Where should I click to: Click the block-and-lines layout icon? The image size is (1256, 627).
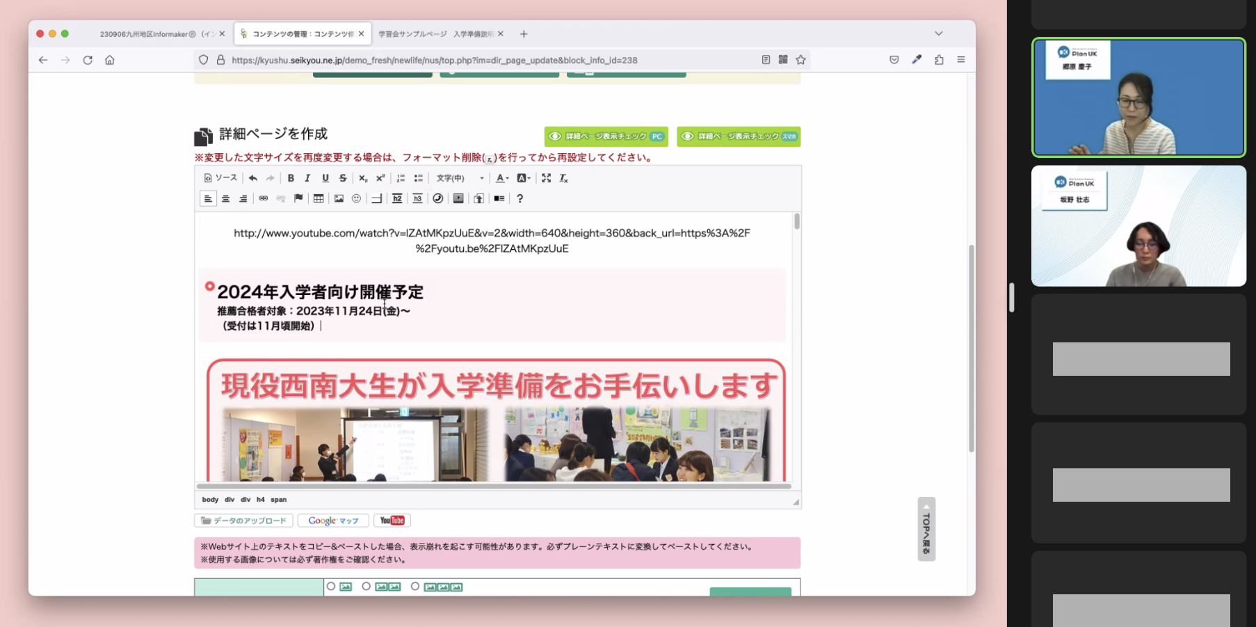click(499, 198)
